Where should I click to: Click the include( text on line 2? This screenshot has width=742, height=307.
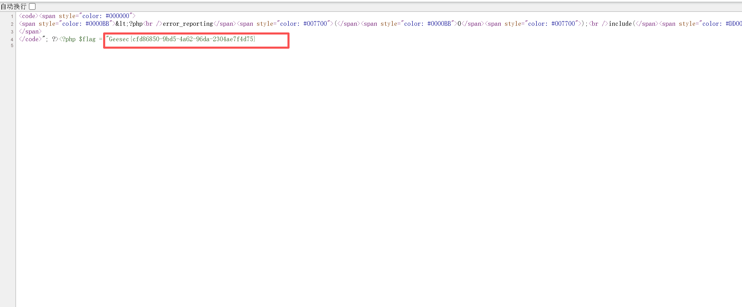[x=621, y=24]
